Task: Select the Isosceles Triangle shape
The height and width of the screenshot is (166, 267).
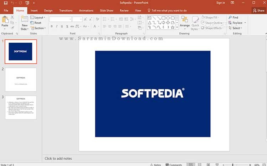Action: pyautogui.click(x=150, y=22)
